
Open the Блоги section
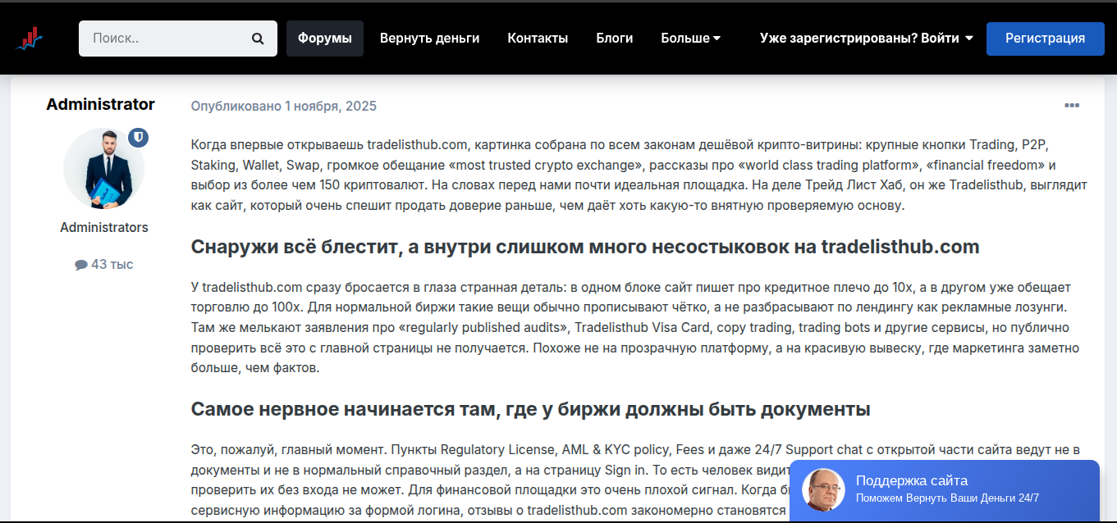point(615,39)
